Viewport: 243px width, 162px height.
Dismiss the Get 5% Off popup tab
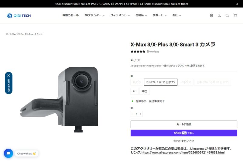tap(9, 76)
